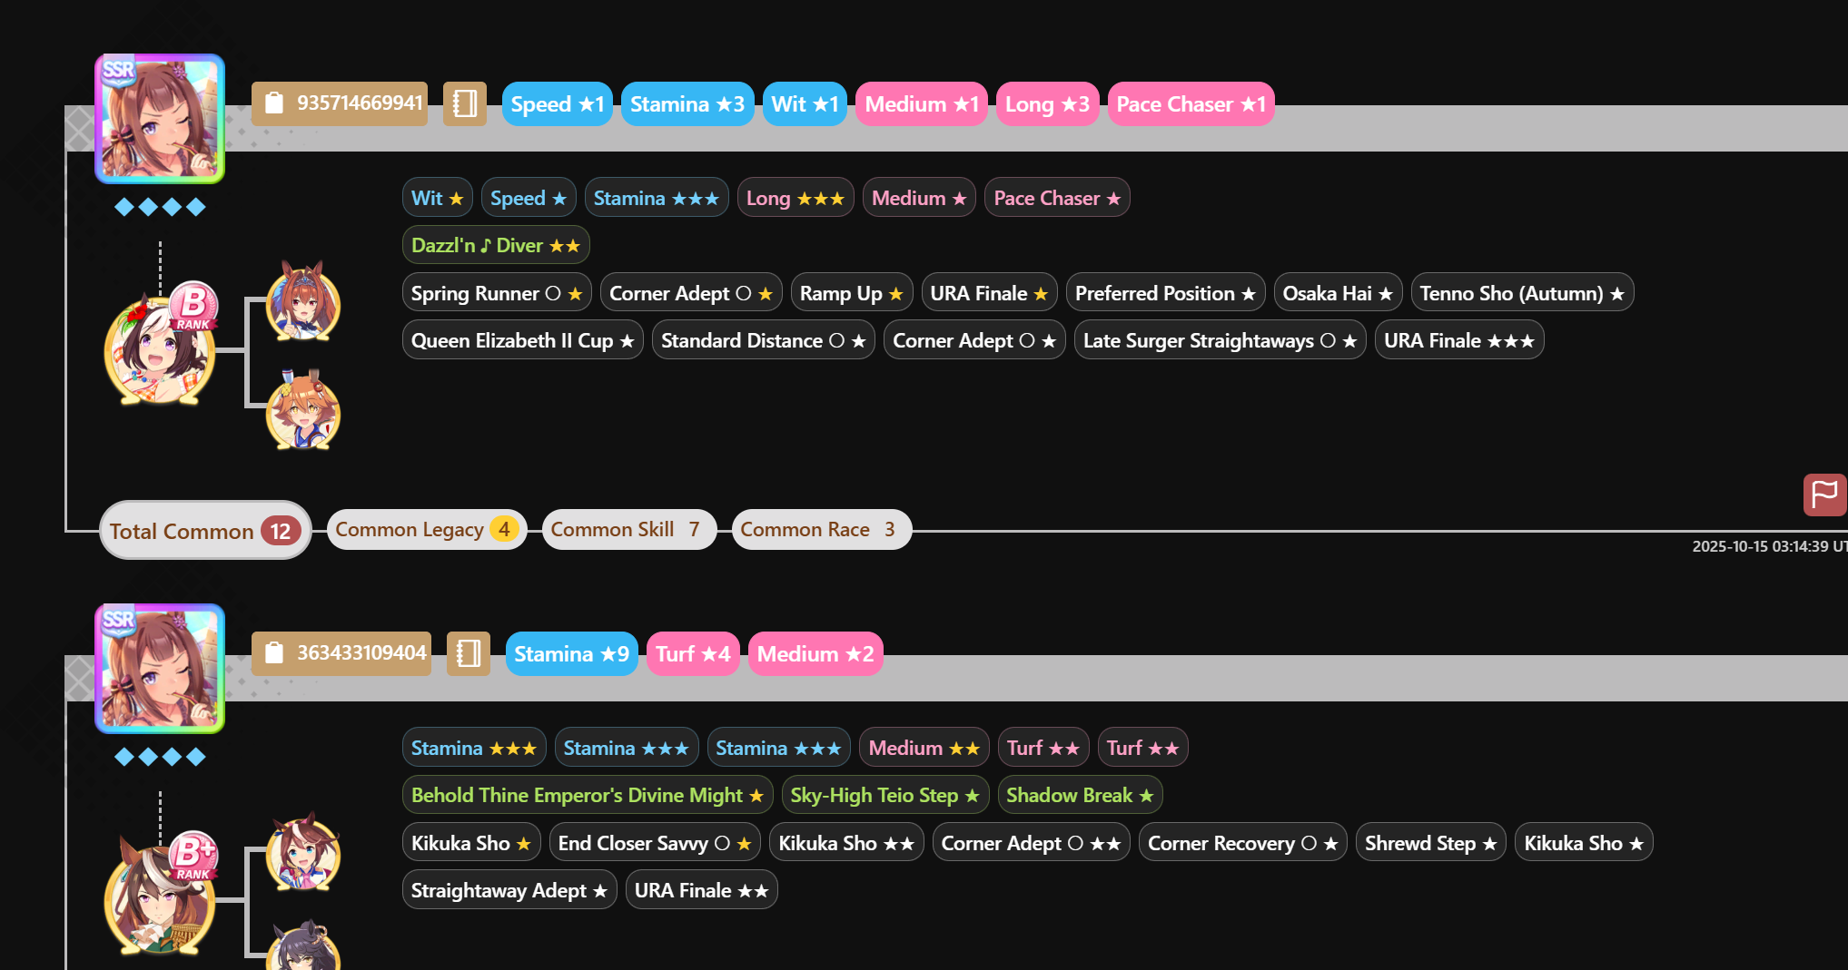Screen dimensions: 1848x970
Task: Select the Ramp Up ★ chip
Action: tap(852, 293)
